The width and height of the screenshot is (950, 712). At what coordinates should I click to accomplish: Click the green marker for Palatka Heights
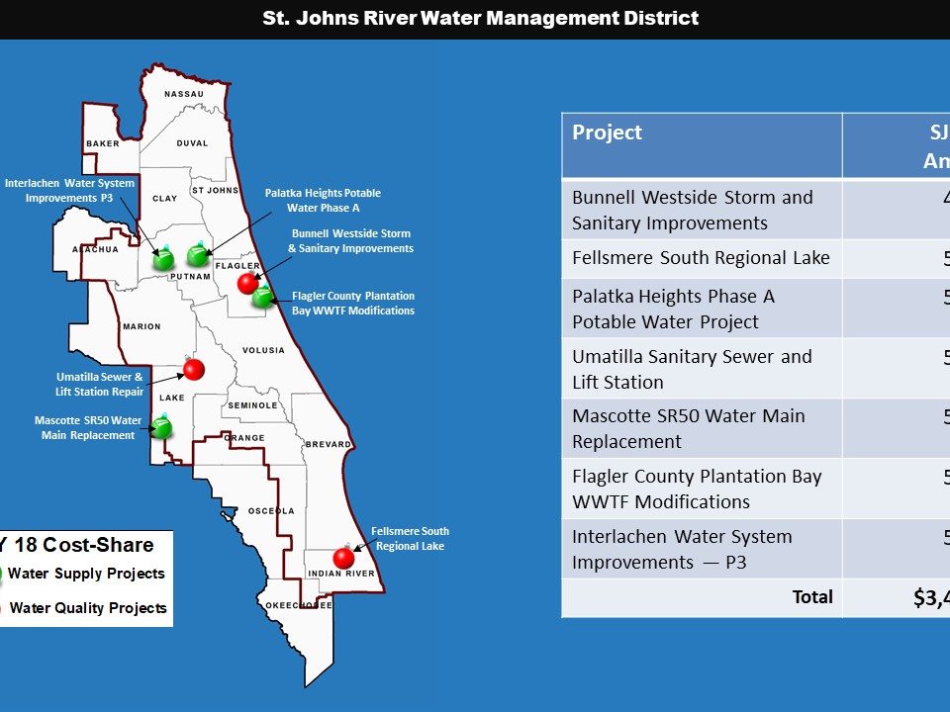pyautogui.click(x=198, y=255)
